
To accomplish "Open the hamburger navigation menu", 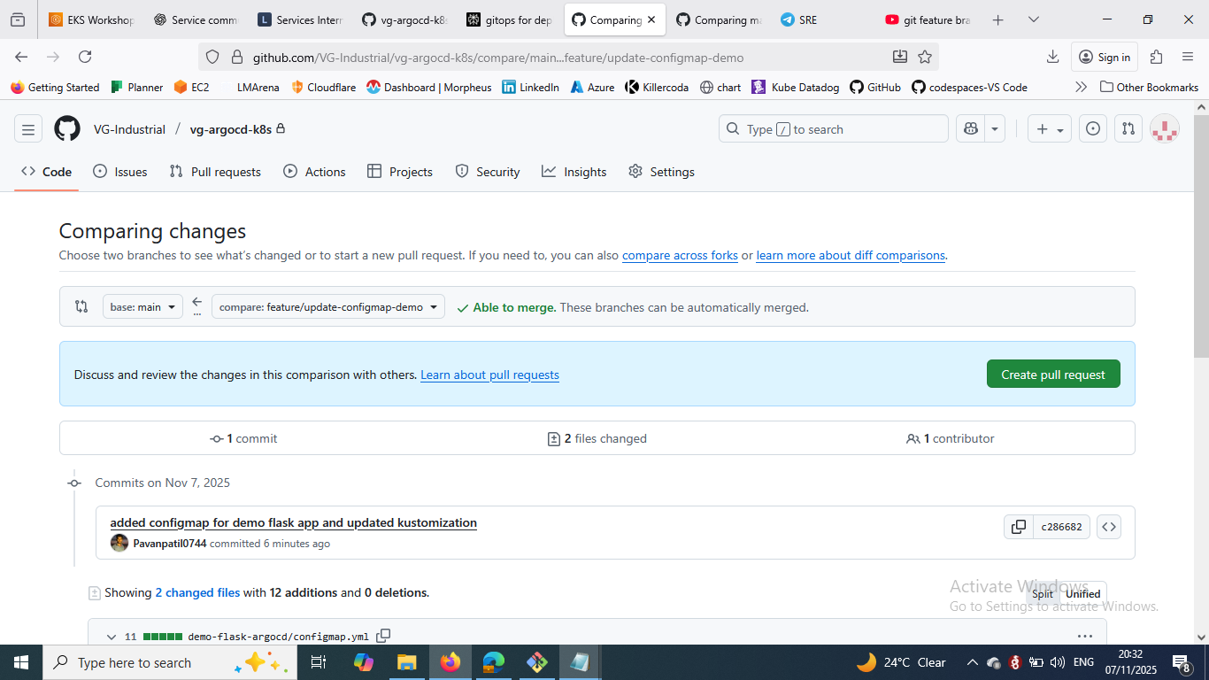I will click(28, 129).
